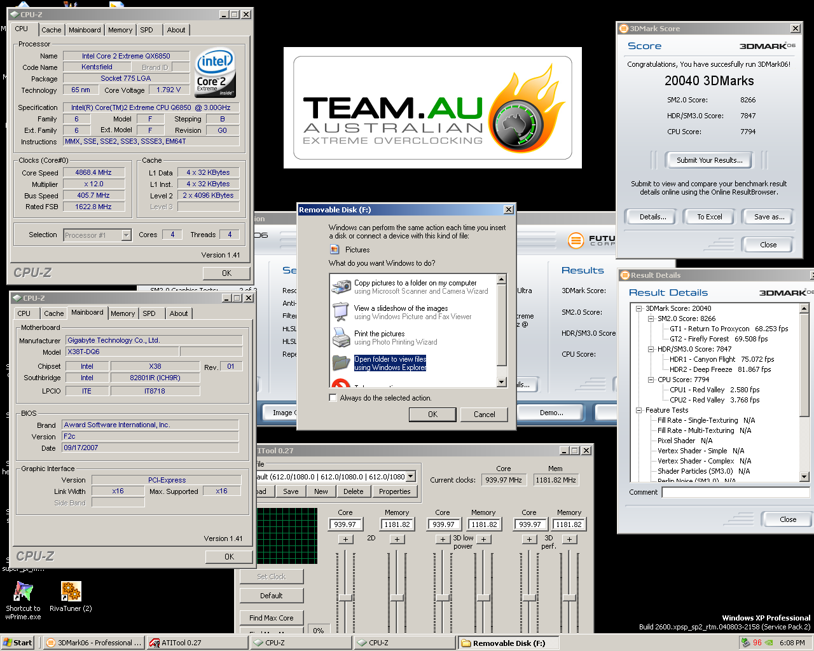Collapse the HDR/SM3.0 Score tree node
The image size is (814, 651).
point(651,349)
